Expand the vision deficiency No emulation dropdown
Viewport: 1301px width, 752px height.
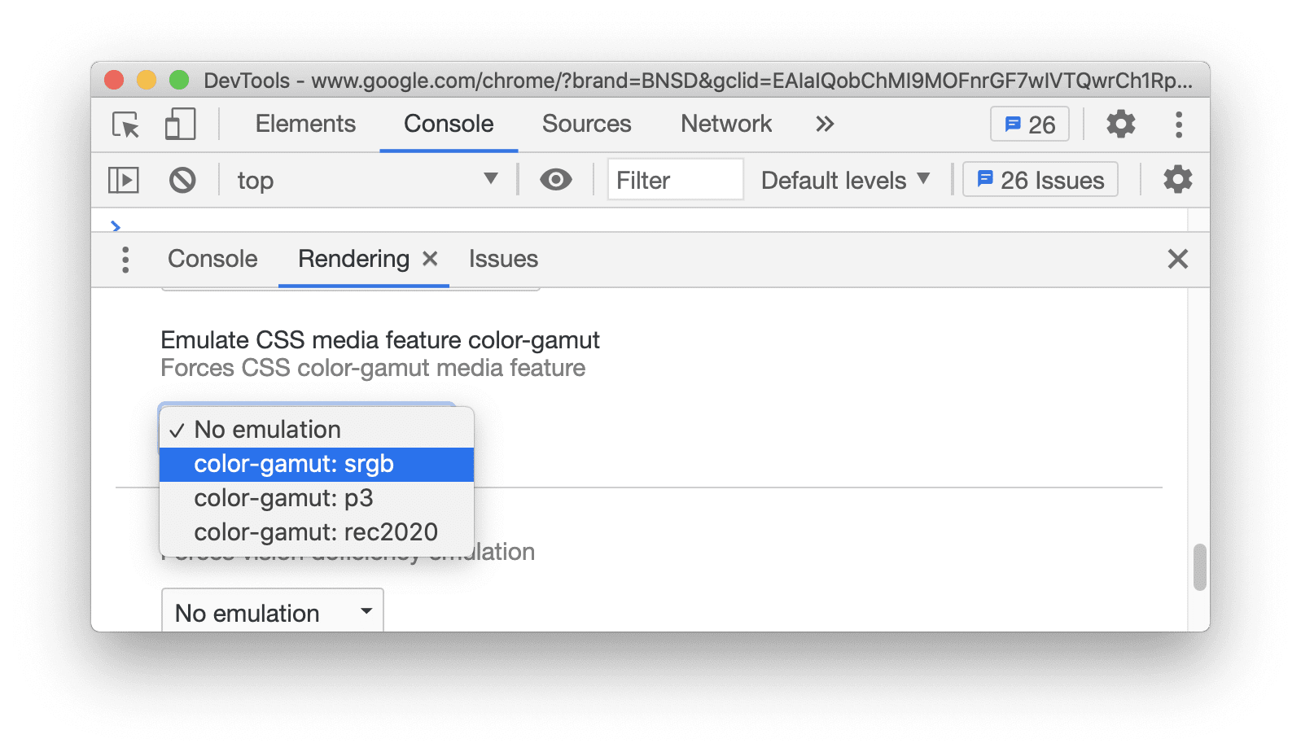coord(272,612)
